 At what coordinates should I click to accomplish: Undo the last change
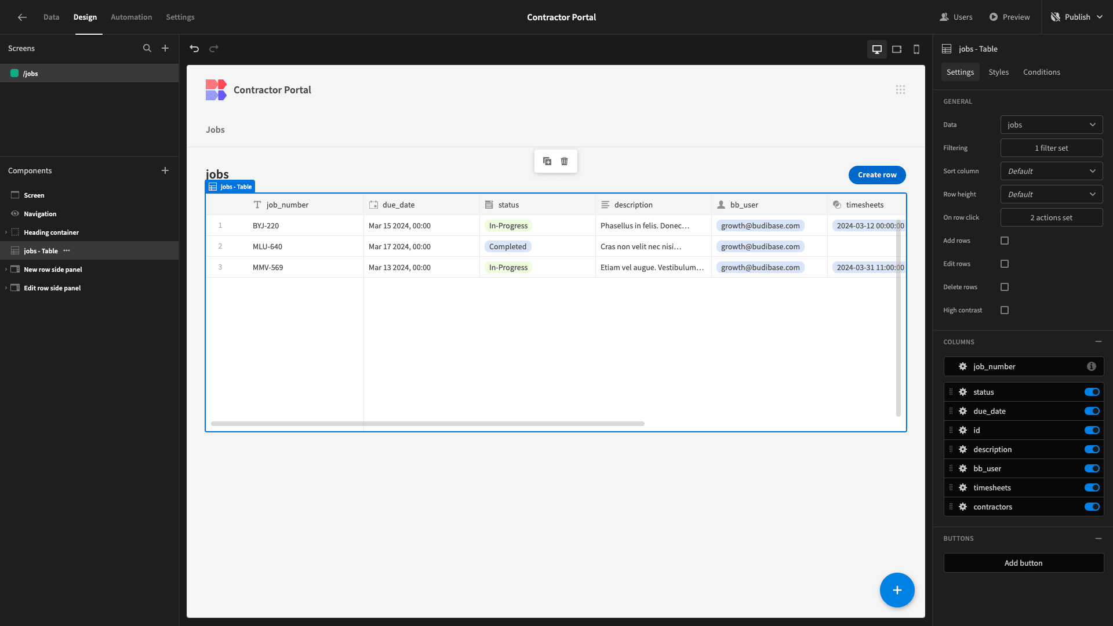coord(194,49)
